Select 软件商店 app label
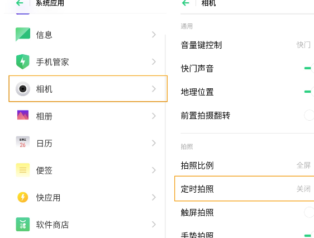Screen dimensions: 314x238 [53, 225]
